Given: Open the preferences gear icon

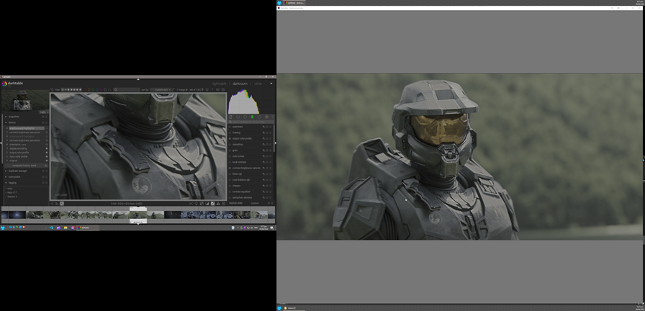Looking at the screenshot, I should tap(223, 90).
